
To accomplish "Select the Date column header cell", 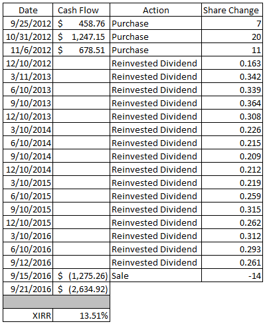I will [x=28, y=10].
